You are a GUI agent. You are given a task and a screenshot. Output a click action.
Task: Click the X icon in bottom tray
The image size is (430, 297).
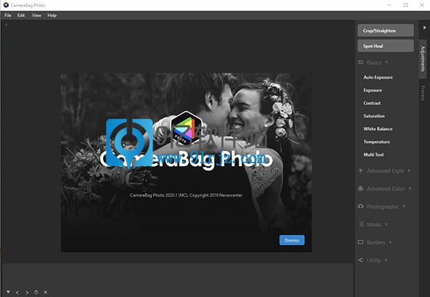click(46, 292)
